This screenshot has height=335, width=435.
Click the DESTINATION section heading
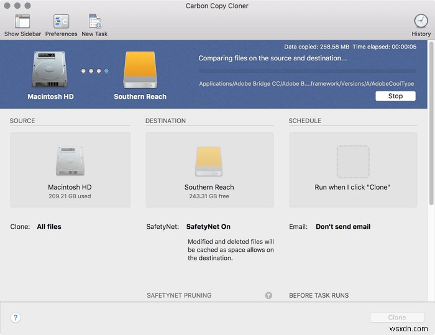tap(166, 121)
